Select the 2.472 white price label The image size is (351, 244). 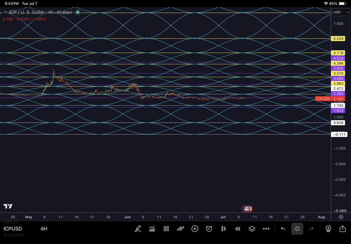(338, 89)
